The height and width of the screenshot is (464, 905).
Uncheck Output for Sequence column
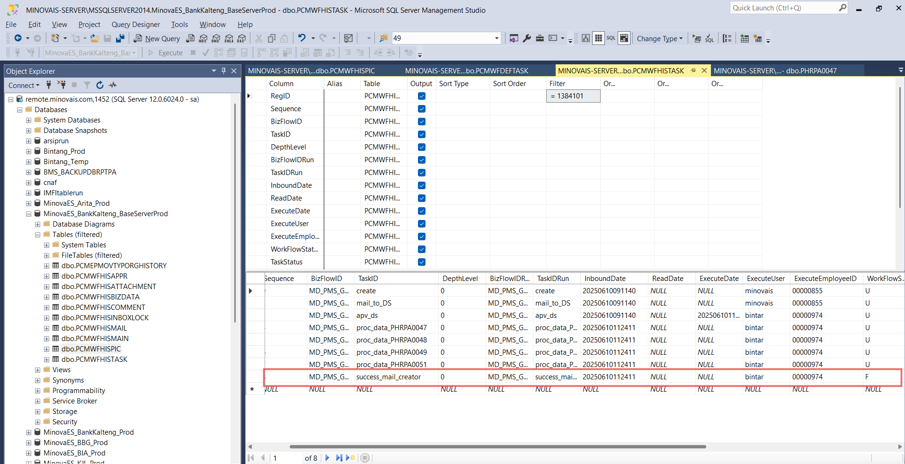point(422,109)
